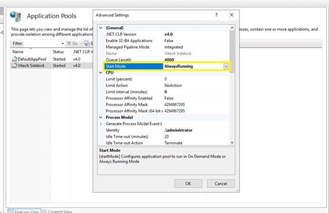
Task: Click the Start Mode property label
Action: (x=116, y=66)
